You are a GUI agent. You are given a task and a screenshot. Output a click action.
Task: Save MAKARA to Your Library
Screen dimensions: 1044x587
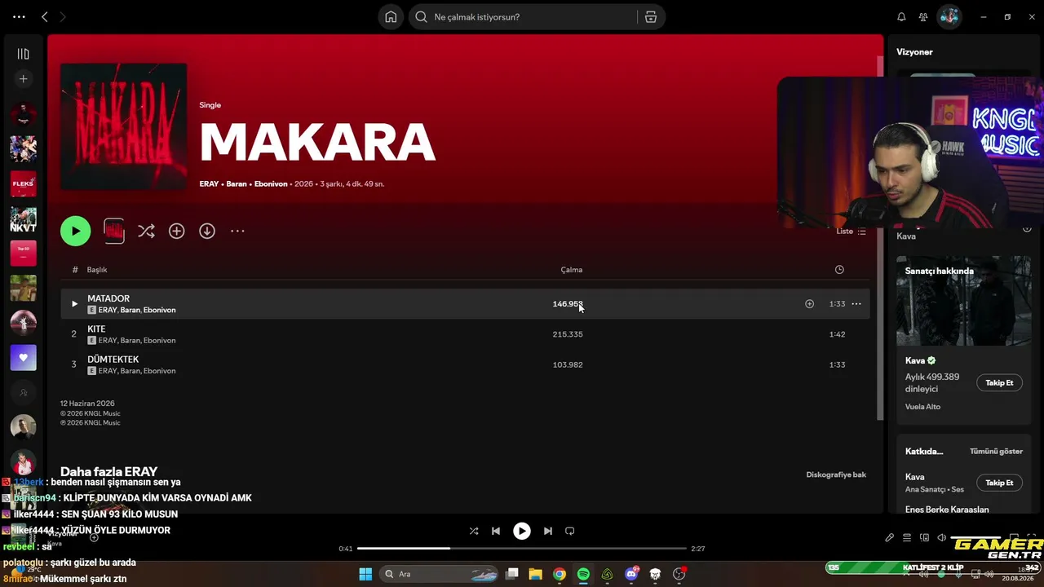tap(177, 232)
